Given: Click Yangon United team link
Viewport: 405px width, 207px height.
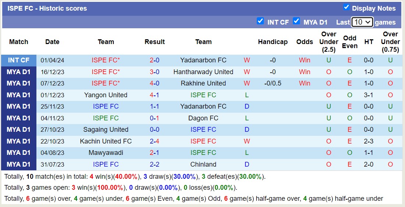Looking at the screenshot, I should pyautogui.click(x=106, y=95).
